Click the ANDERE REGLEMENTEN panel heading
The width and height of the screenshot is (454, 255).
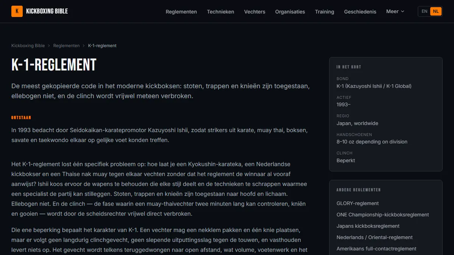[x=359, y=190]
